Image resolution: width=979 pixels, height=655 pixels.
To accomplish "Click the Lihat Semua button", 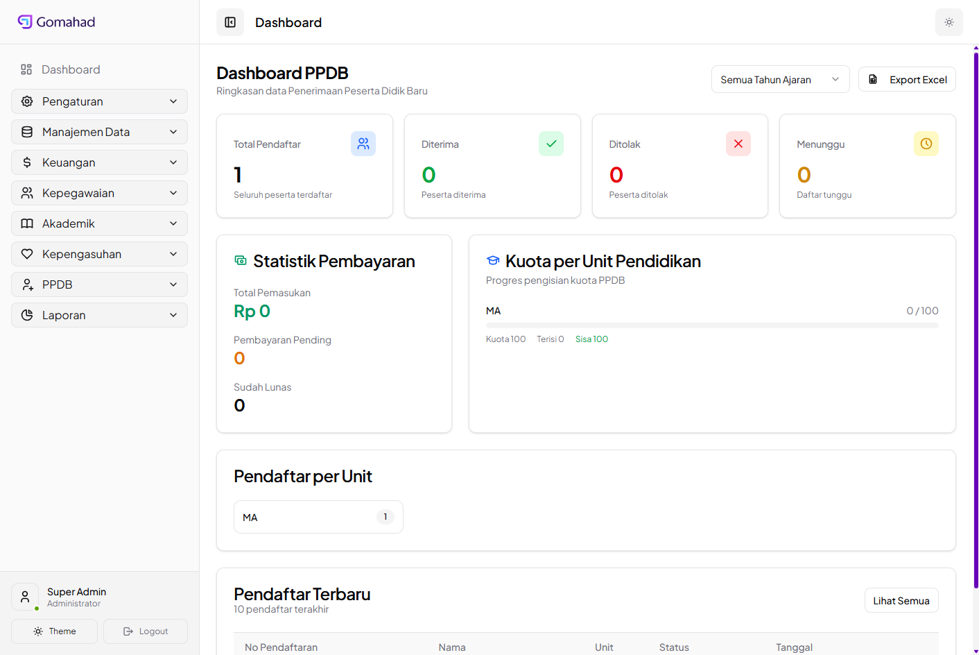I will (x=901, y=601).
